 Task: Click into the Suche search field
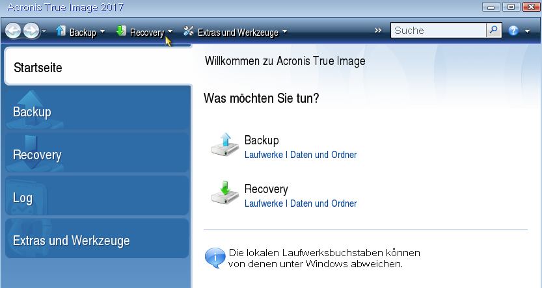438,30
